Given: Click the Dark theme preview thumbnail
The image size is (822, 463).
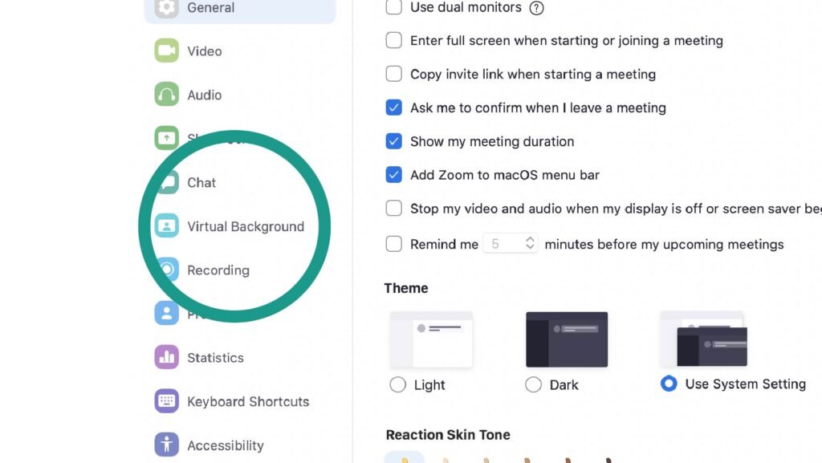Looking at the screenshot, I should coord(567,339).
